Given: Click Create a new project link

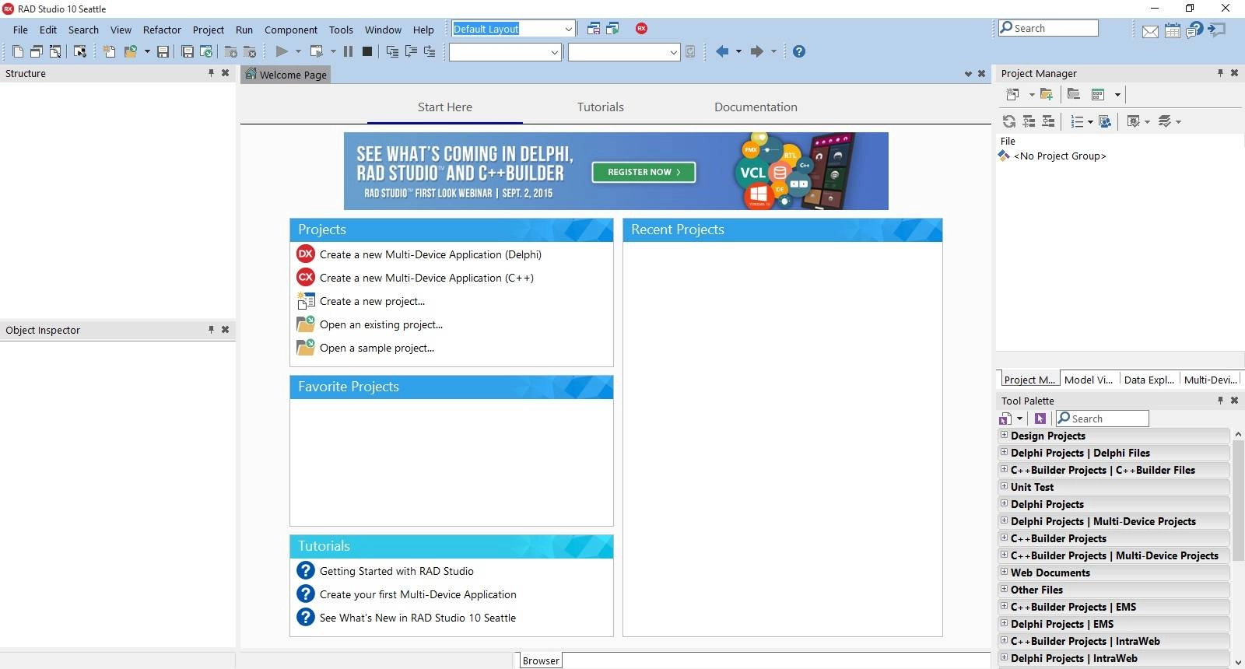Looking at the screenshot, I should tap(372, 301).
